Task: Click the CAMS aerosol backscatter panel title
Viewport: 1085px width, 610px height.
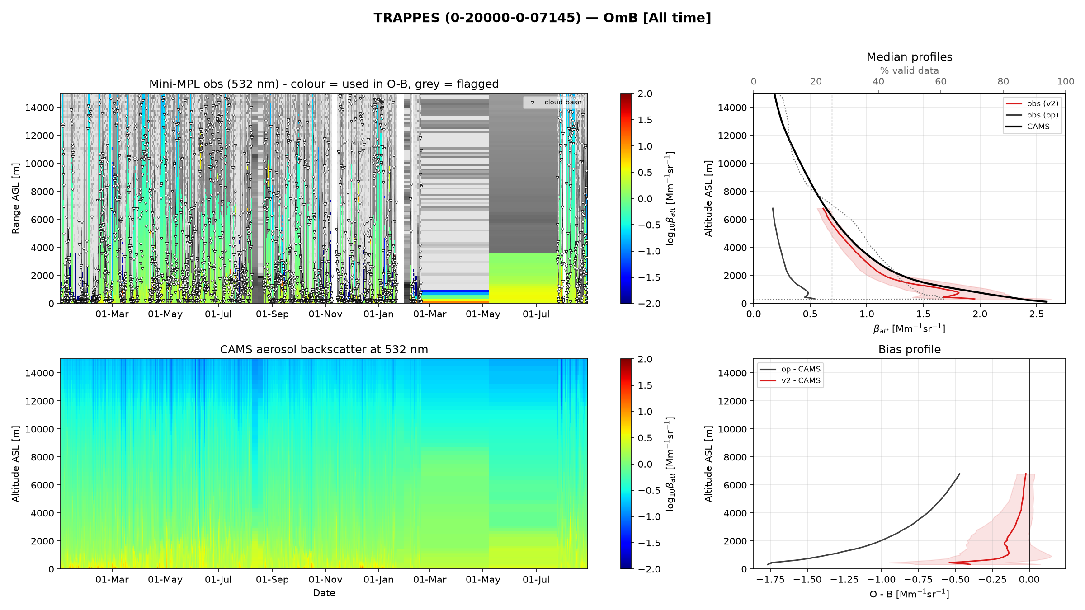Action: [324, 350]
